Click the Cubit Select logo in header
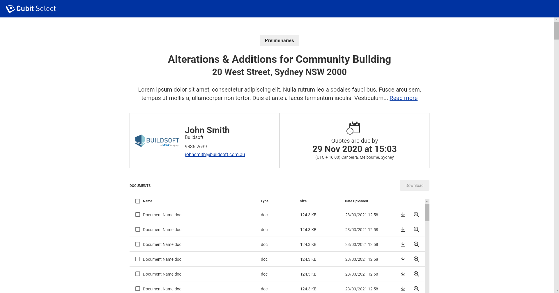This screenshot has width=559, height=293. click(x=31, y=9)
